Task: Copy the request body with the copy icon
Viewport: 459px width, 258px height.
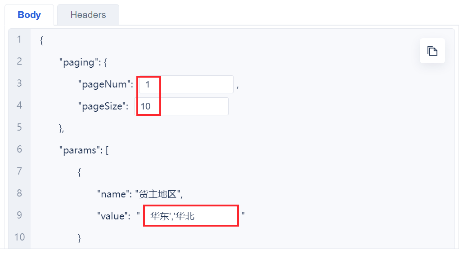Action: pos(432,51)
